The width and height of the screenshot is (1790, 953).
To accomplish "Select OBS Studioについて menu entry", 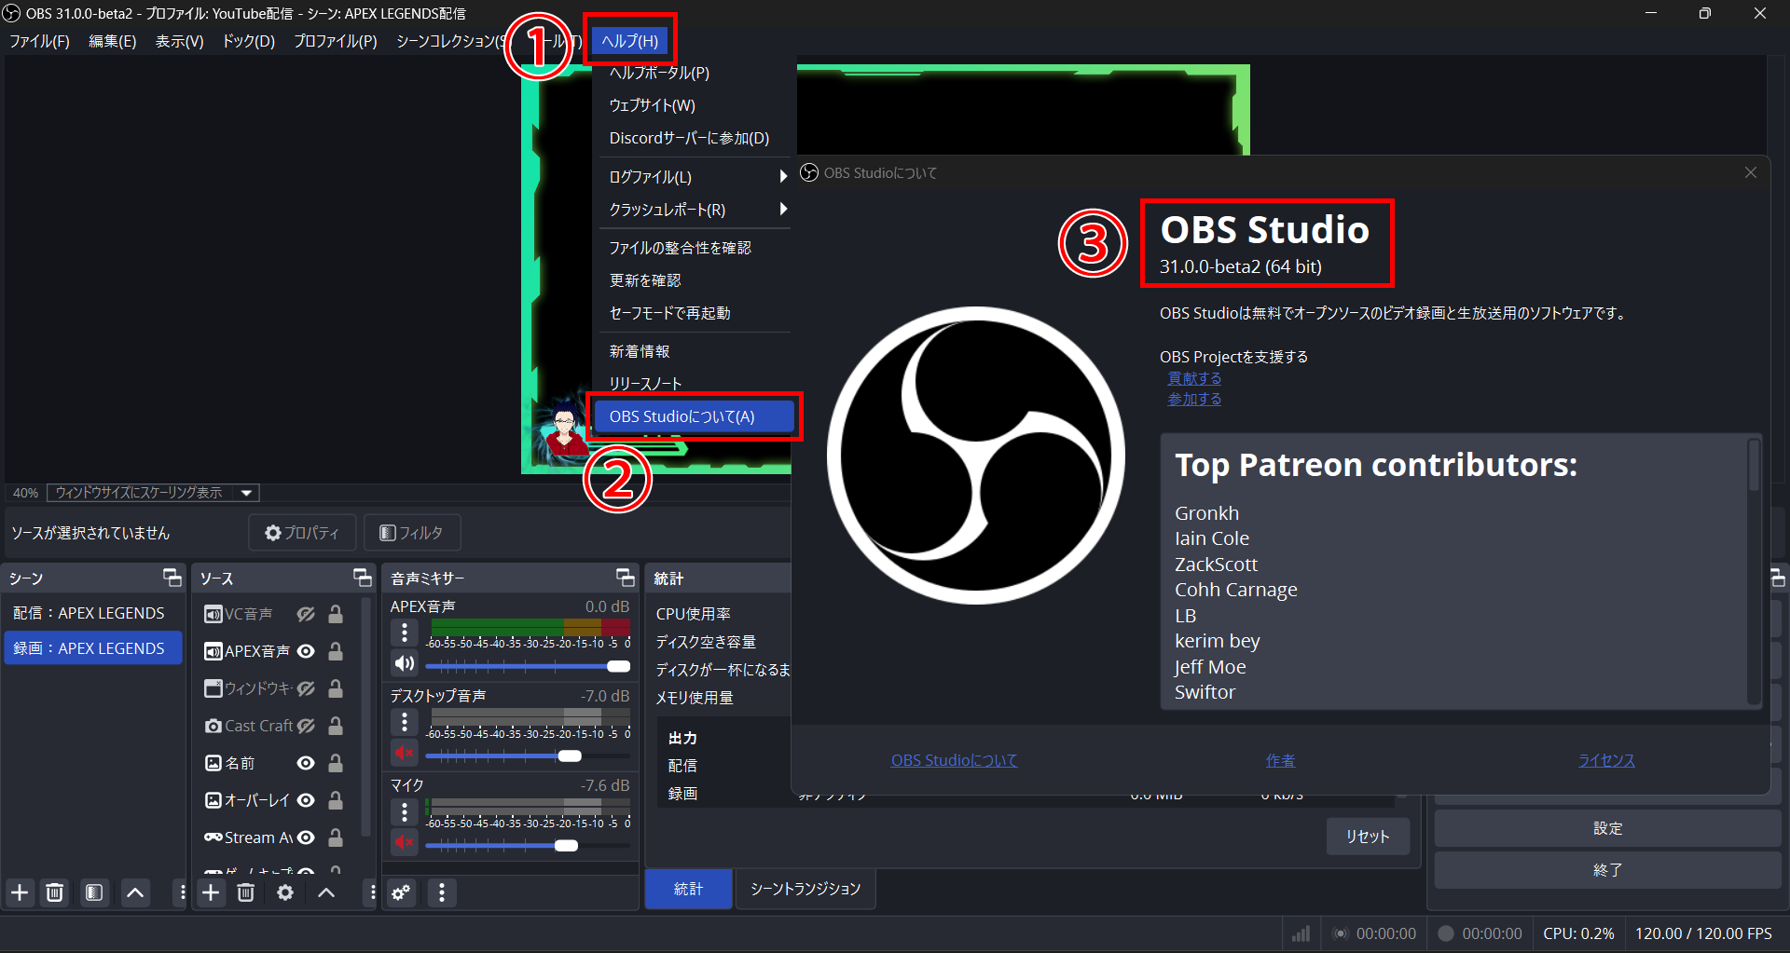I will click(694, 416).
